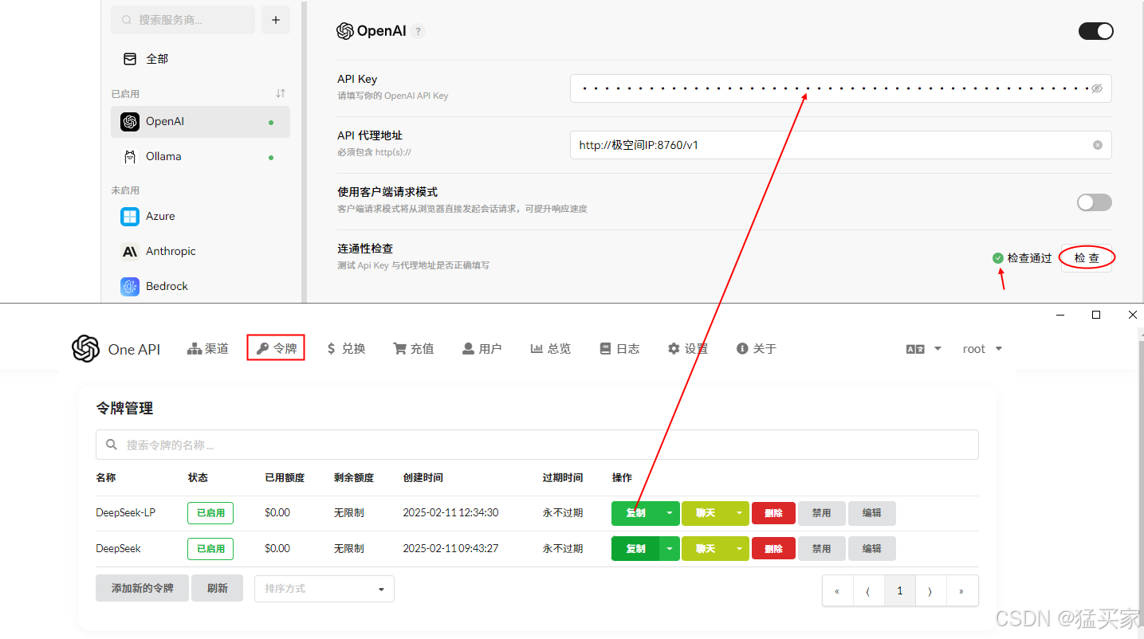Image resolution: width=1144 pixels, height=639 pixels.
Task: Click the API Key input field
Action: pyautogui.click(x=840, y=88)
